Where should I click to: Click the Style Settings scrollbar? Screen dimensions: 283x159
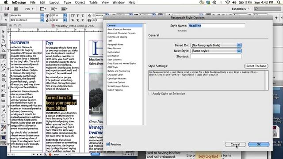pos(266,80)
